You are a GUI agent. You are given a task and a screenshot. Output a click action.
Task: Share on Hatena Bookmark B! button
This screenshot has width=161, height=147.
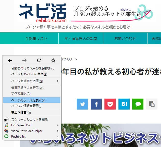(x=124, y=104)
